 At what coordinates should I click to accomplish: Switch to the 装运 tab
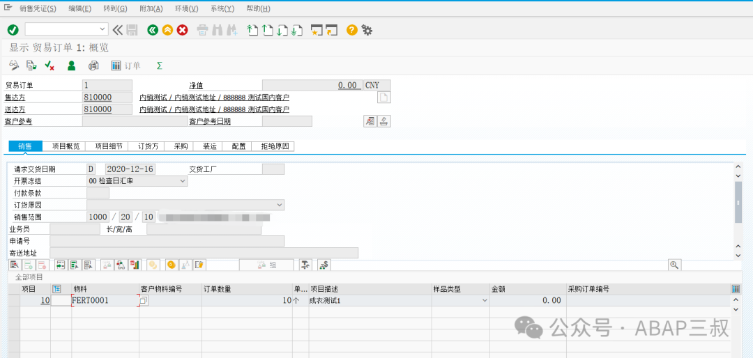[x=209, y=146]
